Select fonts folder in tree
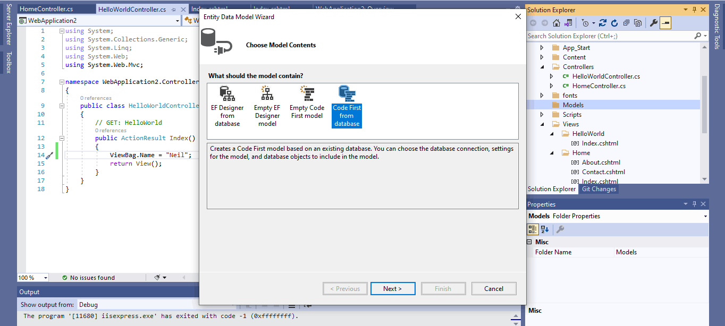725x326 pixels. (x=570, y=96)
